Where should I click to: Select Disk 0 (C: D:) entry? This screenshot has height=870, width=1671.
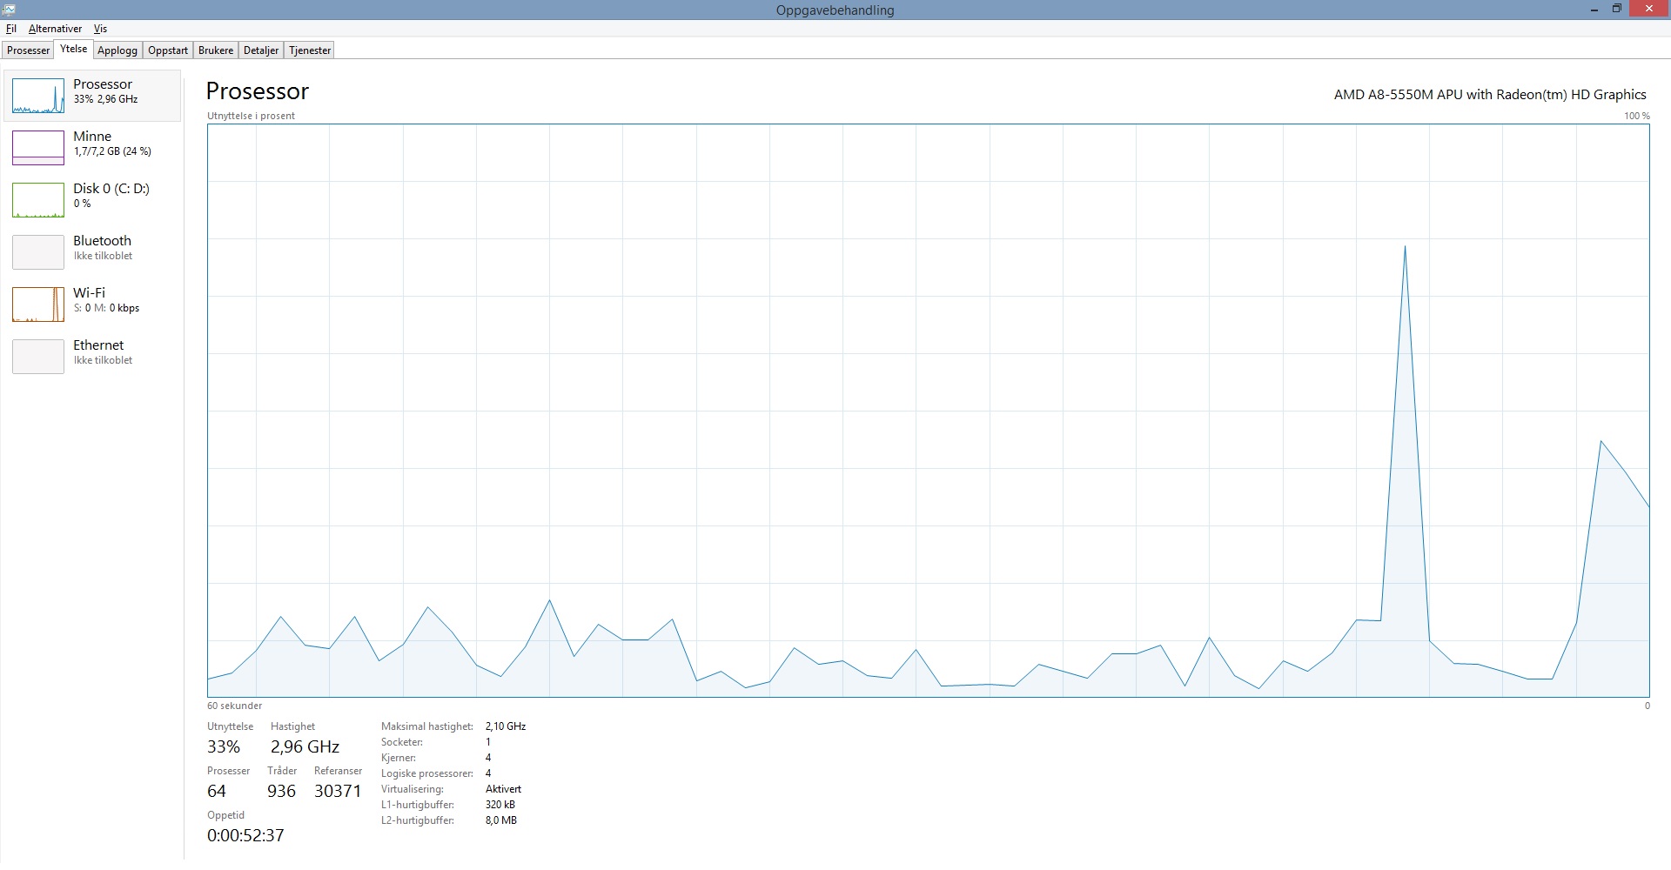coord(92,200)
